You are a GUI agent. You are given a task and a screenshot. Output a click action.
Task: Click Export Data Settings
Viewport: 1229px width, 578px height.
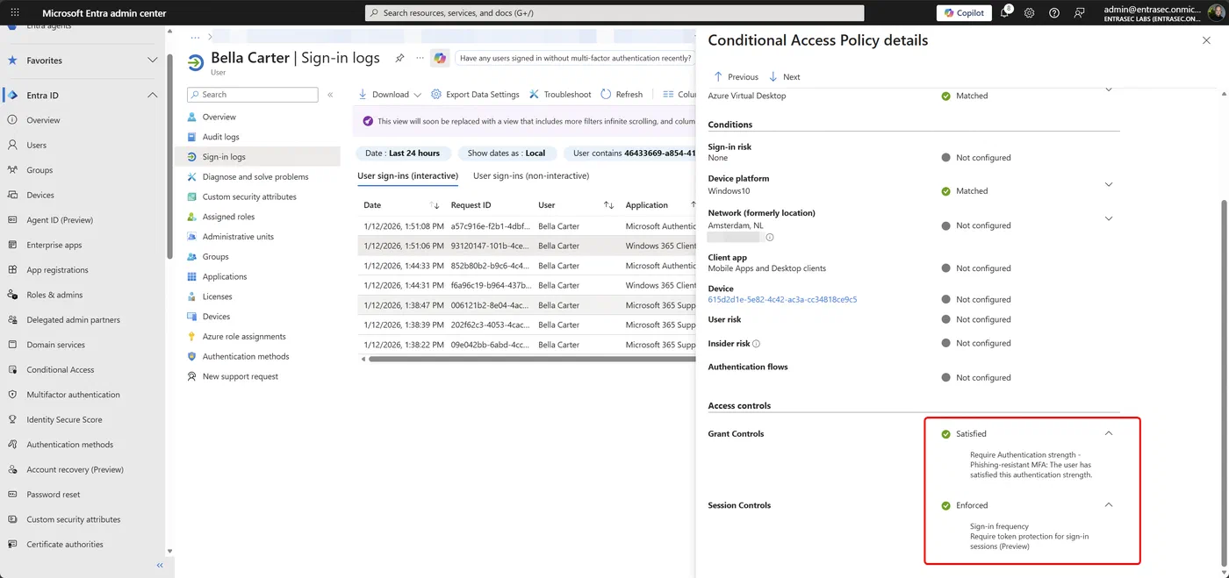coord(475,95)
